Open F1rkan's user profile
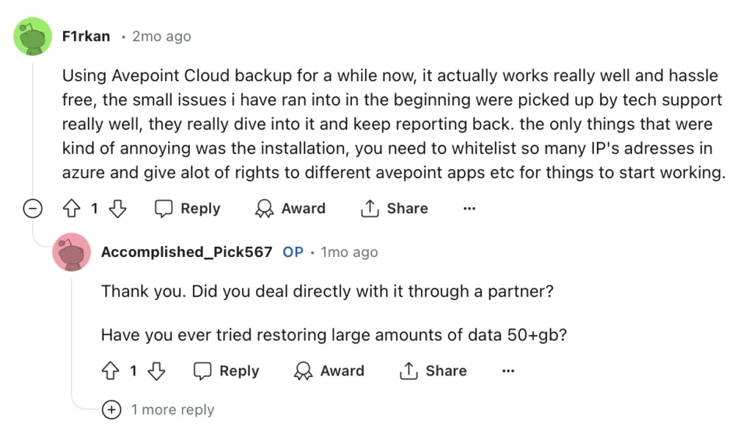This screenshot has height=440, width=751. pos(86,37)
